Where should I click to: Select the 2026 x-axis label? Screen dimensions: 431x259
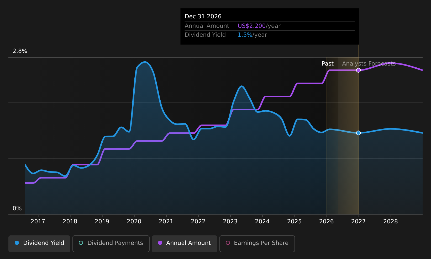(326, 222)
